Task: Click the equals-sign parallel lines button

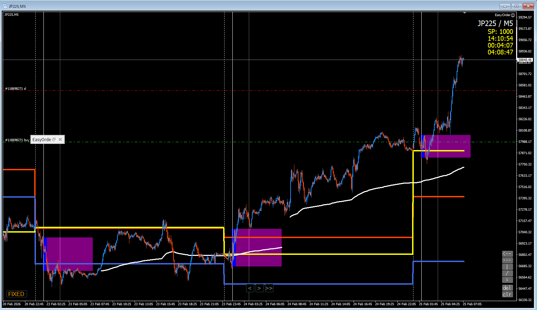Action: point(507,280)
